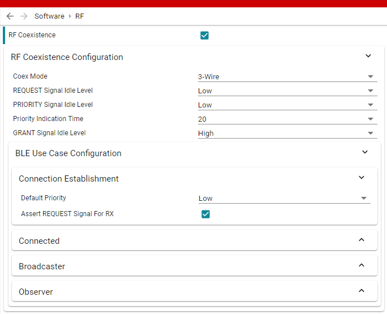The image size is (387, 314).
Task: Click the REQUEST Signal Idle Level label
Action: coord(53,91)
